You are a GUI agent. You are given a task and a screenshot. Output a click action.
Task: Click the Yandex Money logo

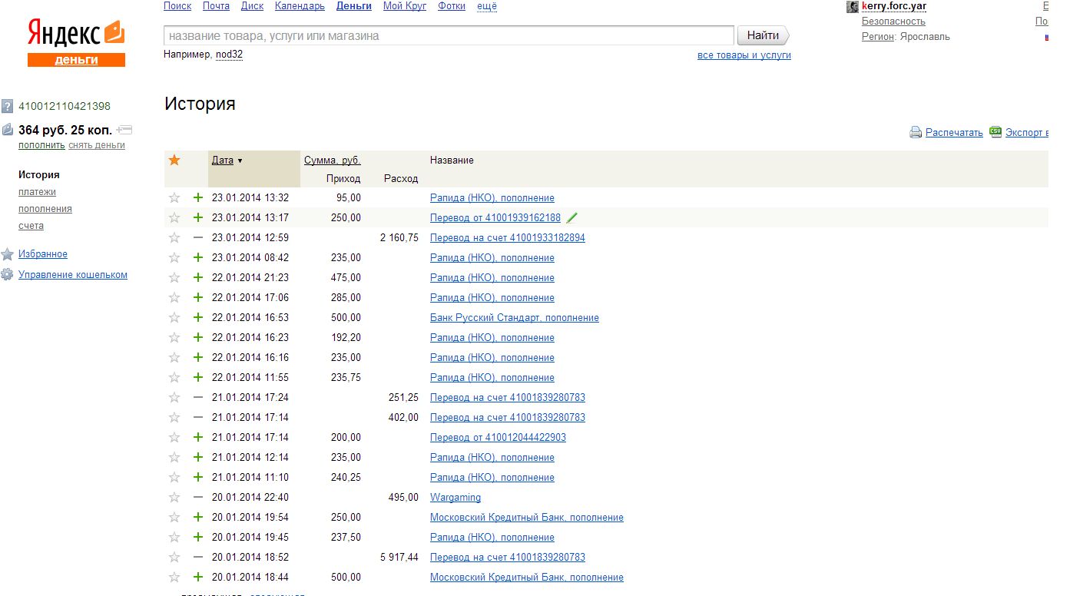pyautogui.click(x=76, y=42)
